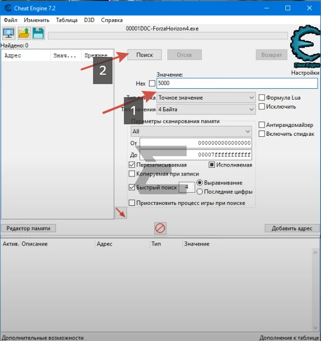
Task: Open cheat table file (folder icon)
Action: tap(24, 33)
